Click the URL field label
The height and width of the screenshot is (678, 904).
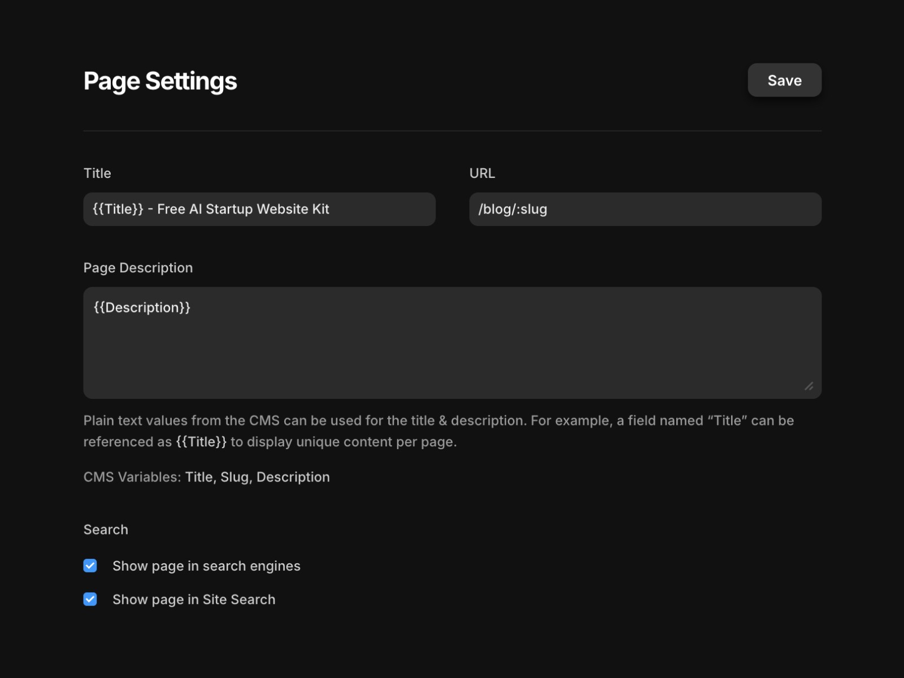482,173
